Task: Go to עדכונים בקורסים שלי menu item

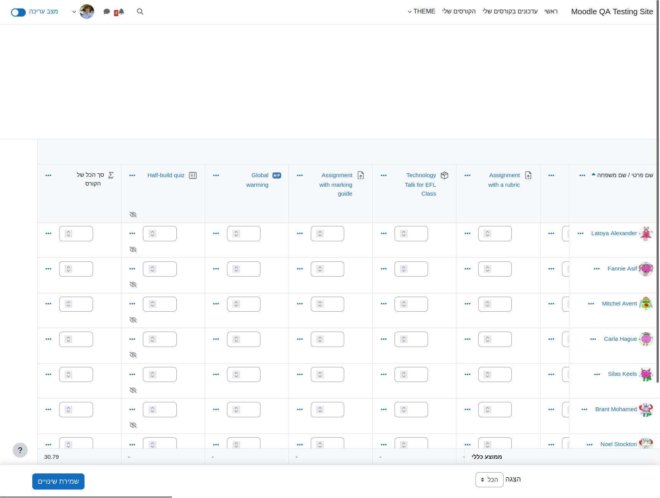Action: pyautogui.click(x=510, y=12)
